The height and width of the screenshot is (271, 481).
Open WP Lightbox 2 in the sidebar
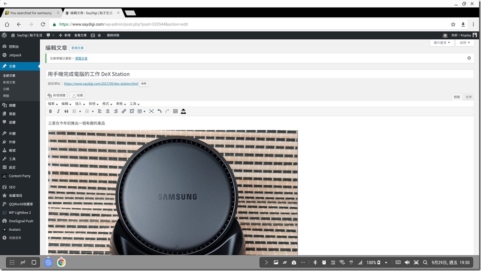click(20, 213)
